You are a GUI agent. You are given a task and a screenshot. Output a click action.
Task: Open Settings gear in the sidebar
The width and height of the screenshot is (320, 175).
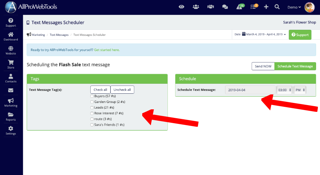tap(11, 131)
